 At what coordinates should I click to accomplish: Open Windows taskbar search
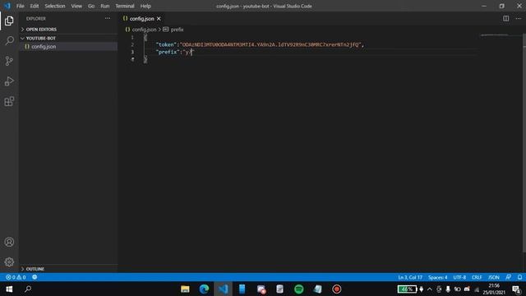click(x=28, y=289)
